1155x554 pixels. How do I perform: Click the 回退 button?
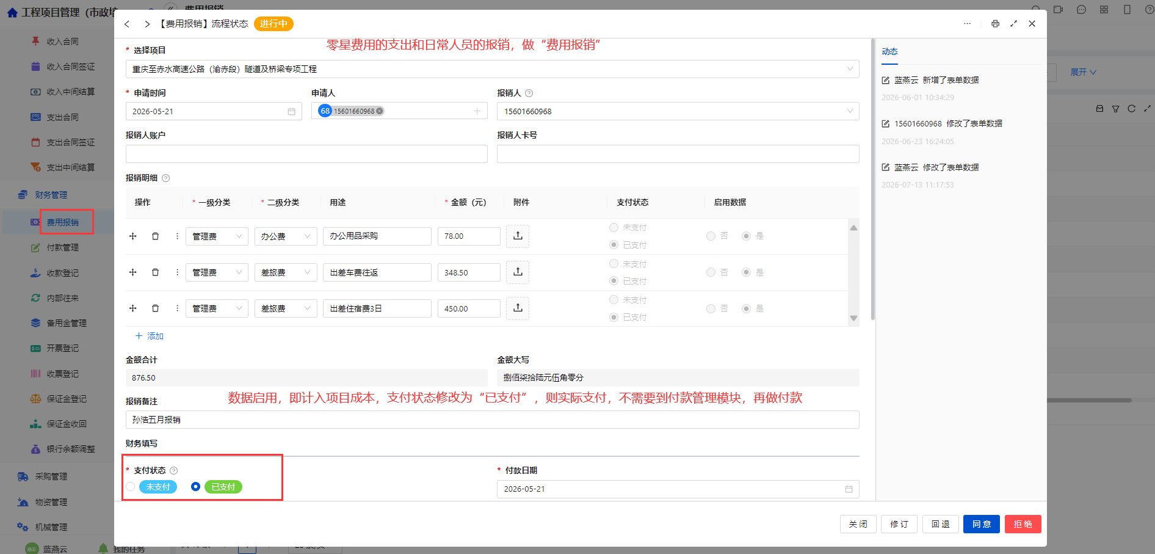point(941,524)
